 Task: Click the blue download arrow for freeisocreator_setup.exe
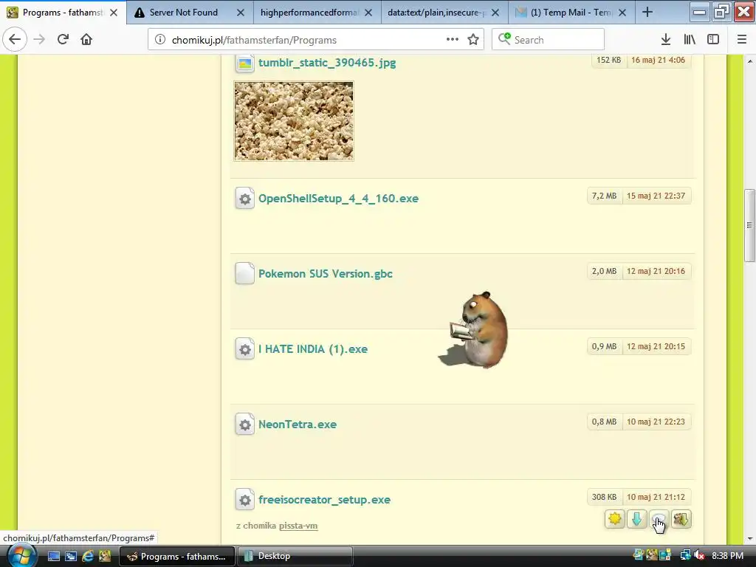637,519
